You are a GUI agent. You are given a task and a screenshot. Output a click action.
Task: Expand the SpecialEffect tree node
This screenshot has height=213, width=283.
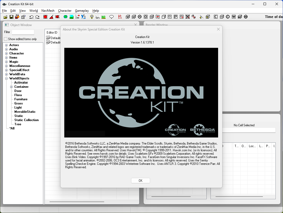(6, 70)
